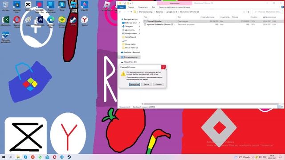Screen dimensions: 285x160
Task: Open Microsoft Edge desktop shortcut
Action: coord(50,21)
